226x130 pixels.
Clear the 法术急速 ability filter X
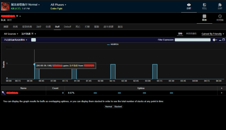coord(32,34)
